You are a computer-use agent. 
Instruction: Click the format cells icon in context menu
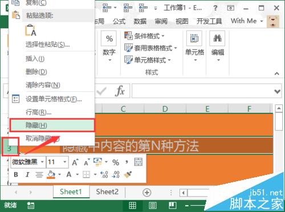coord(15,99)
